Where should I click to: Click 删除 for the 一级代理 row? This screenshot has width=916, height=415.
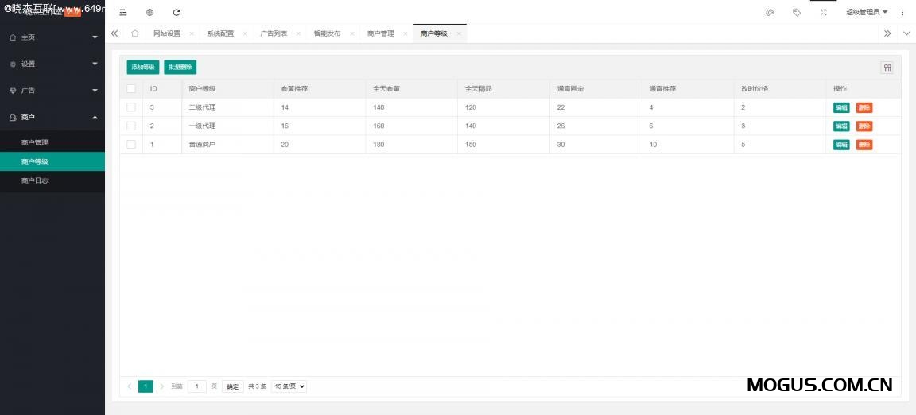864,126
